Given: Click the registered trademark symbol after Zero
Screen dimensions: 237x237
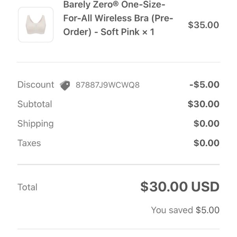Looking at the screenshot, I should click(115, 4).
